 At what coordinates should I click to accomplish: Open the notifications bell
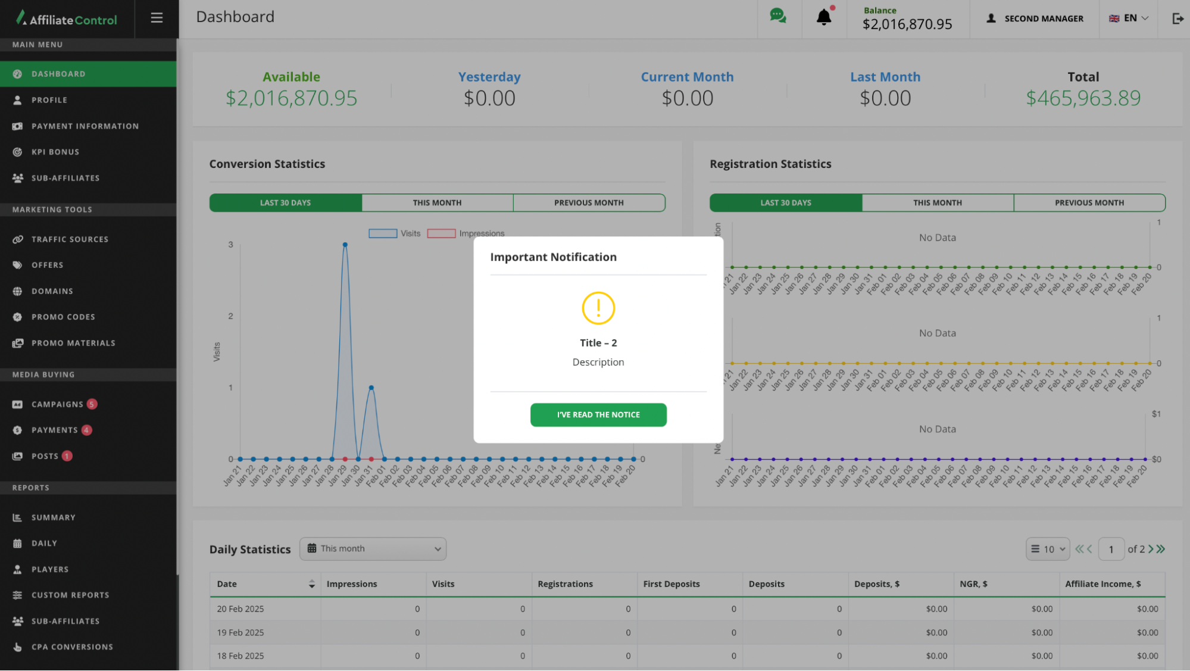(824, 17)
